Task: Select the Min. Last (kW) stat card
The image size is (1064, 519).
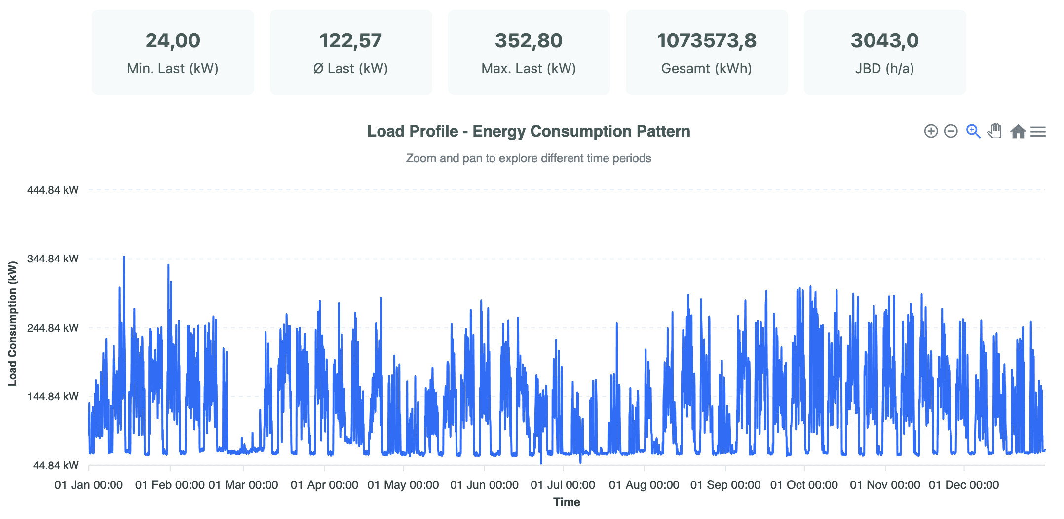Action: pos(173,52)
